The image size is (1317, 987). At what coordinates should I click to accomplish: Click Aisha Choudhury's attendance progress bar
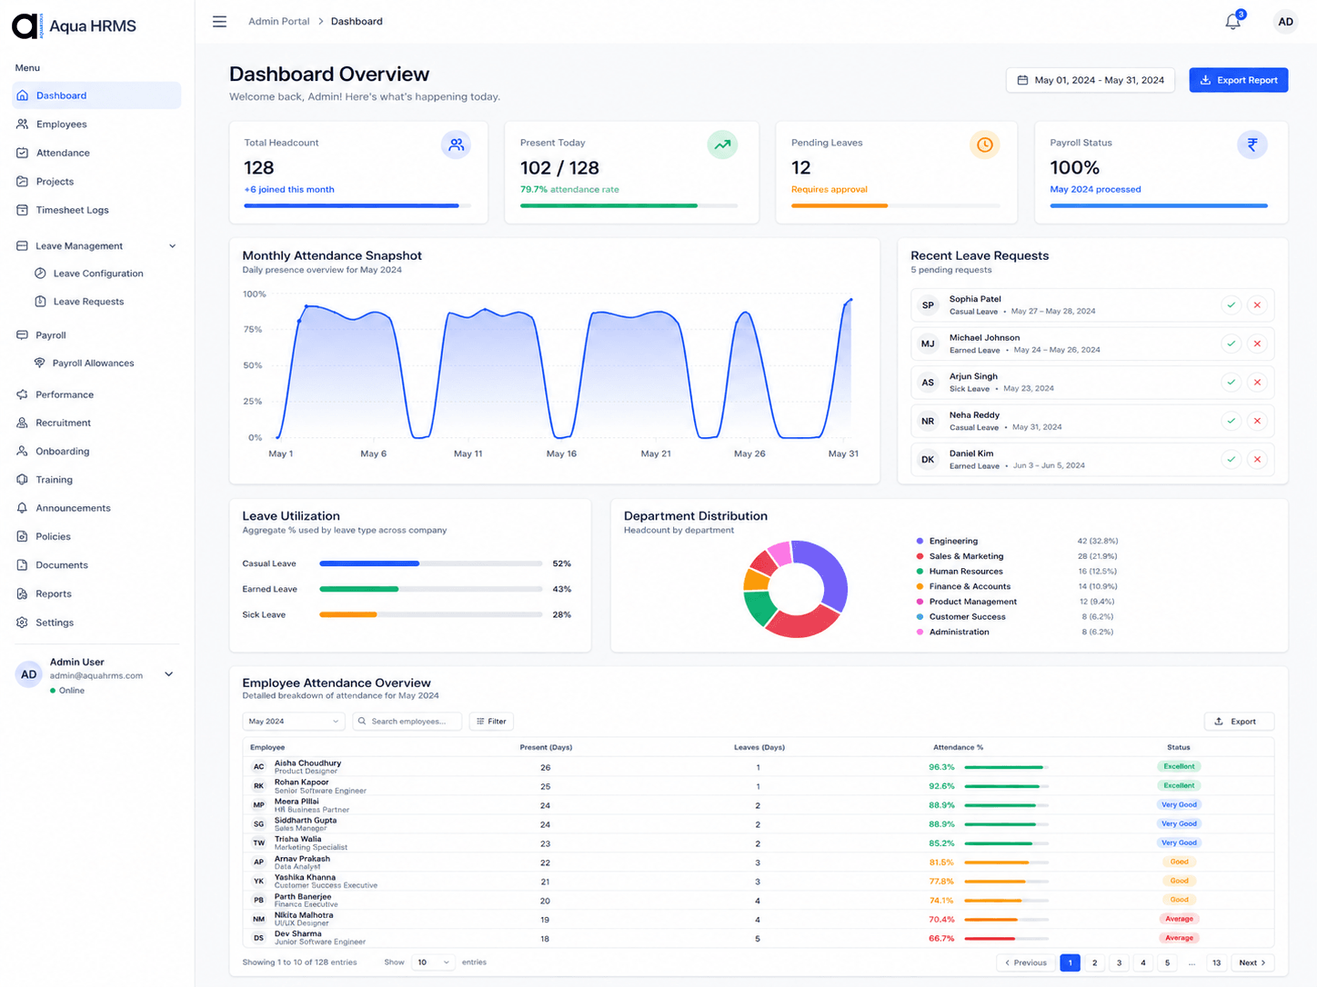click(x=1006, y=767)
